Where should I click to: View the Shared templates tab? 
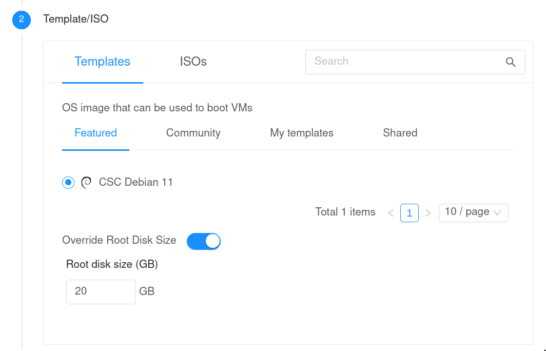400,133
